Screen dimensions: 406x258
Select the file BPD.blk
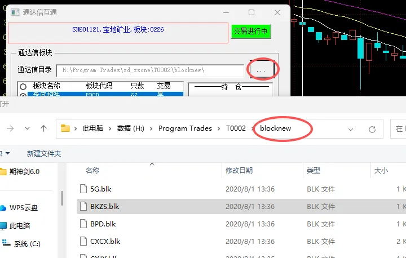[103, 224]
